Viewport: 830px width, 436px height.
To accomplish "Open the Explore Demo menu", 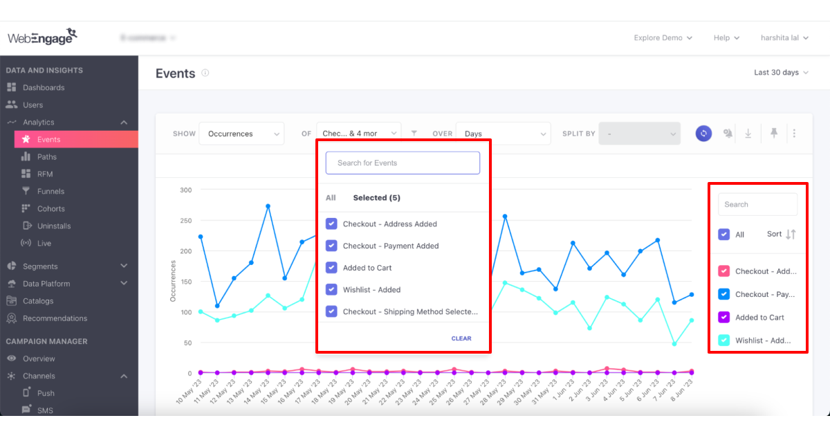I will [x=663, y=38].
